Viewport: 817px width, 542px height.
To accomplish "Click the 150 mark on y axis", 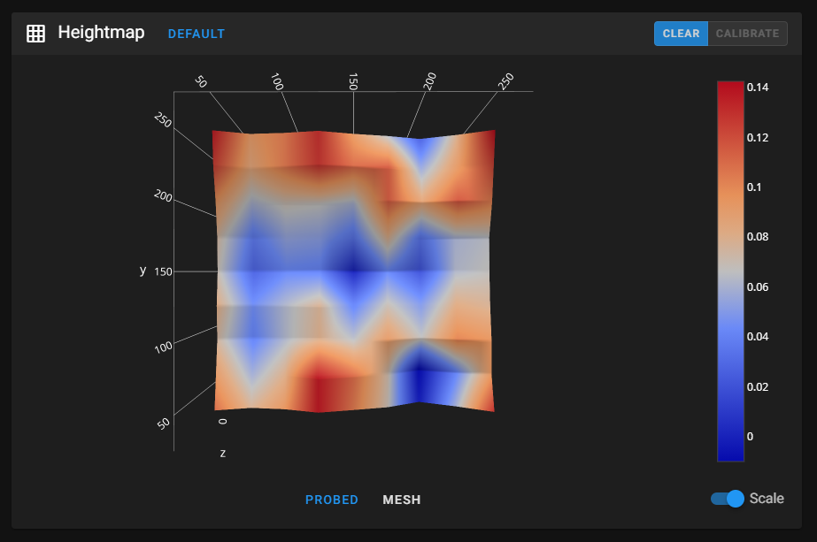I will click(163, 271).
